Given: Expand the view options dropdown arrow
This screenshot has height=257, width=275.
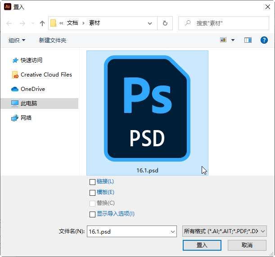Looking at the screenshot, I should [233, 40].
